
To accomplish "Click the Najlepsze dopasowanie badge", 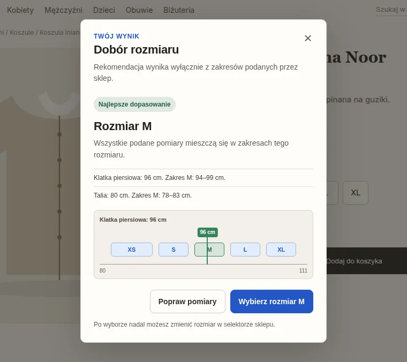I will pyautogui.click(x=134, y=104).
